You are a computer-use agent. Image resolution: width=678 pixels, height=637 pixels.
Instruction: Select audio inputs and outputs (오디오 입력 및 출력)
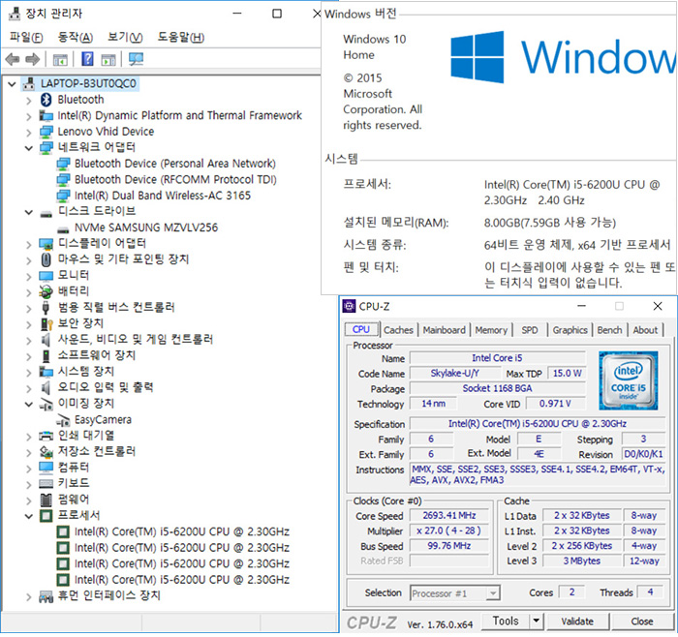pos(106,387)
